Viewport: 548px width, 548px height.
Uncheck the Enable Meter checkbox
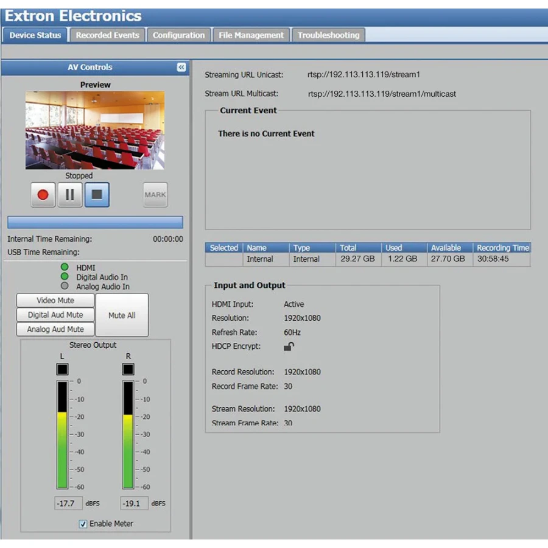[83, 524]
